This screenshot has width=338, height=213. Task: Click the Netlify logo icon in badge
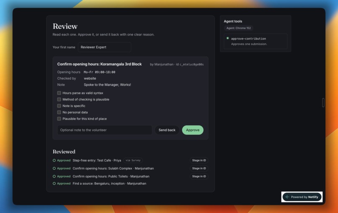(x=287, y=197)
